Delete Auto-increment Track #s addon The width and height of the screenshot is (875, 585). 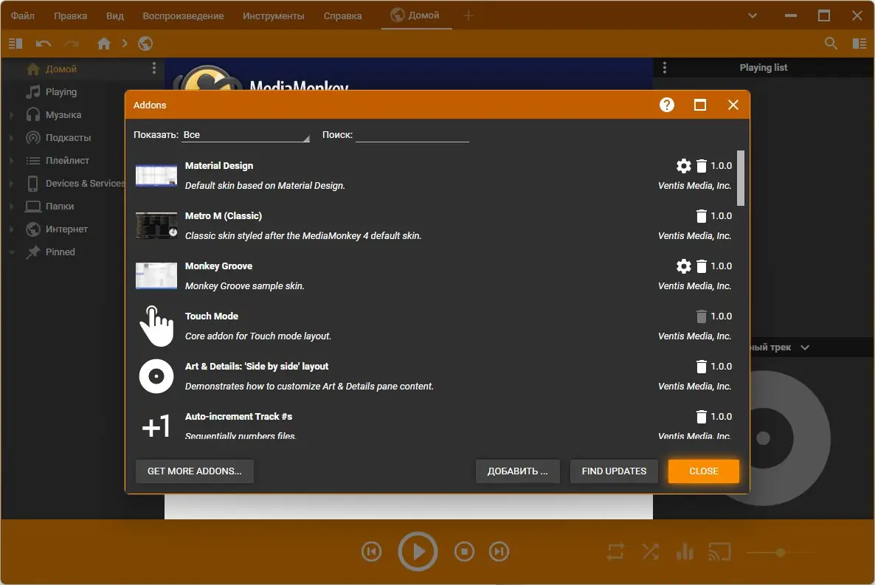pyautogui.click(x=702, y=417)
